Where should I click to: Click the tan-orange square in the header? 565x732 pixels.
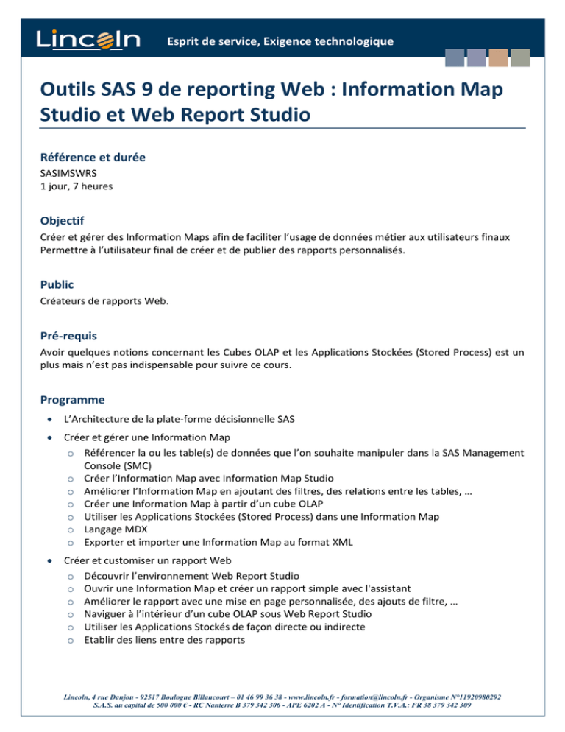pos(498,58)
